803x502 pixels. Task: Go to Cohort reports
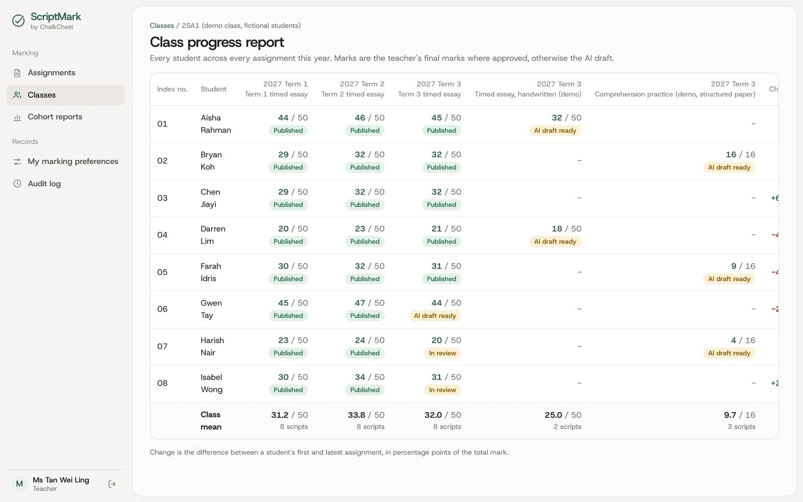(x=66, y=117)
